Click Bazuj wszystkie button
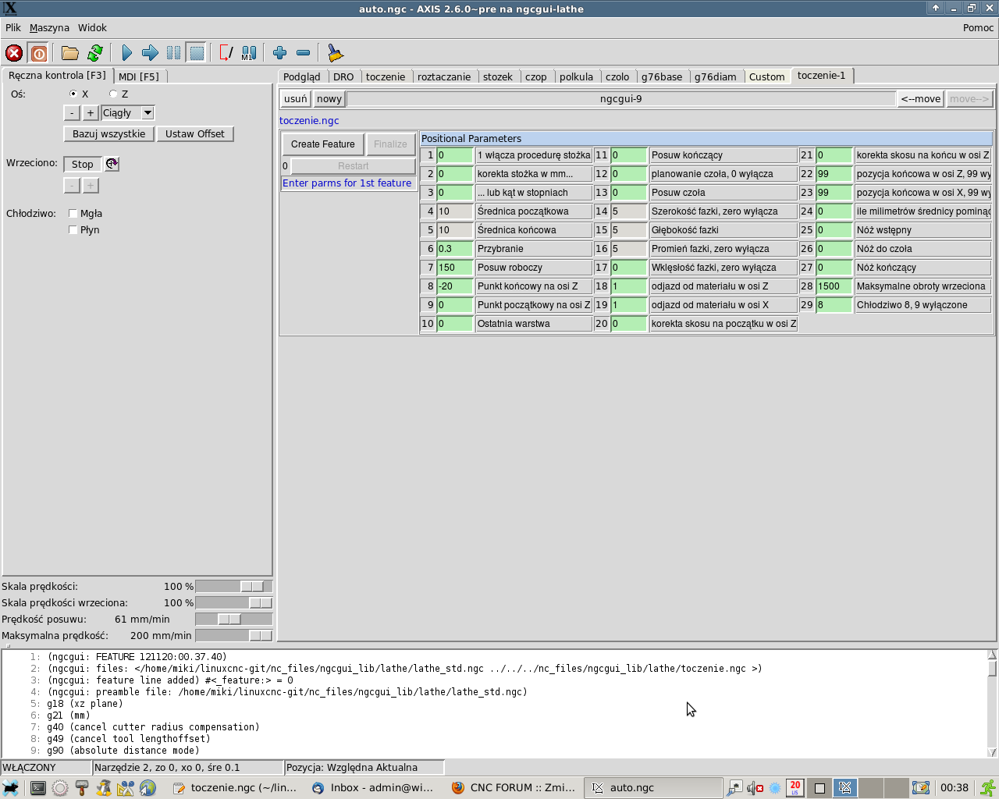The image size is (999, 799). coord(109,134)
